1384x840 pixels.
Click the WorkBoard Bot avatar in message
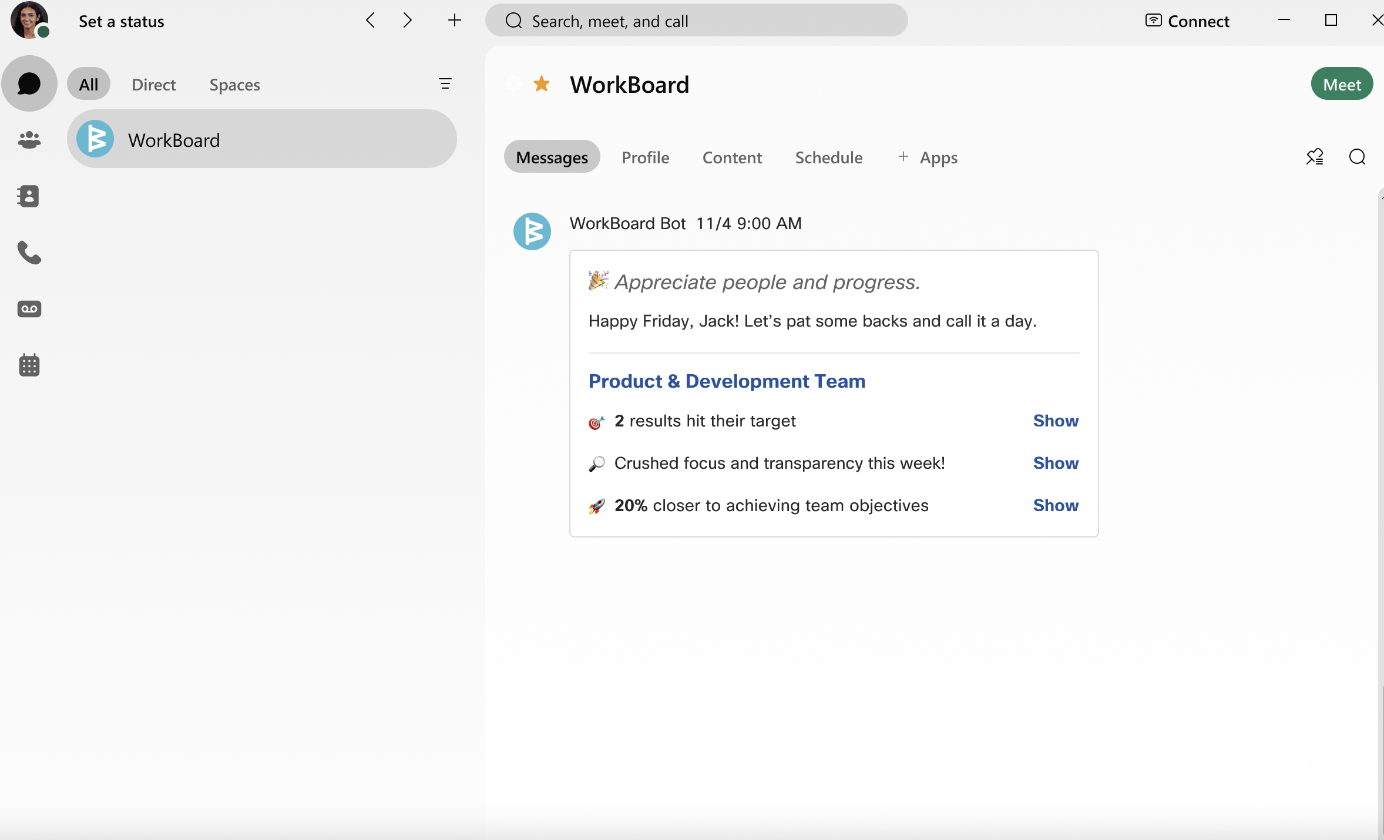[x=532, y=231]
